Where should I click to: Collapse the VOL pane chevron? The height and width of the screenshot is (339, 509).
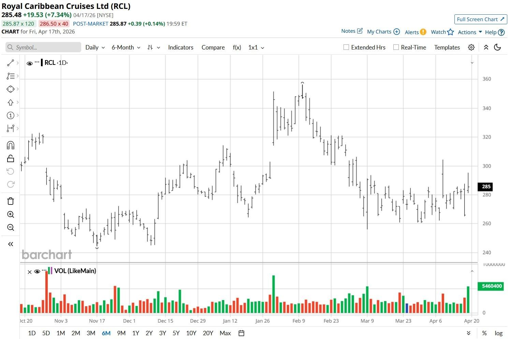click(x=472, y=271)
